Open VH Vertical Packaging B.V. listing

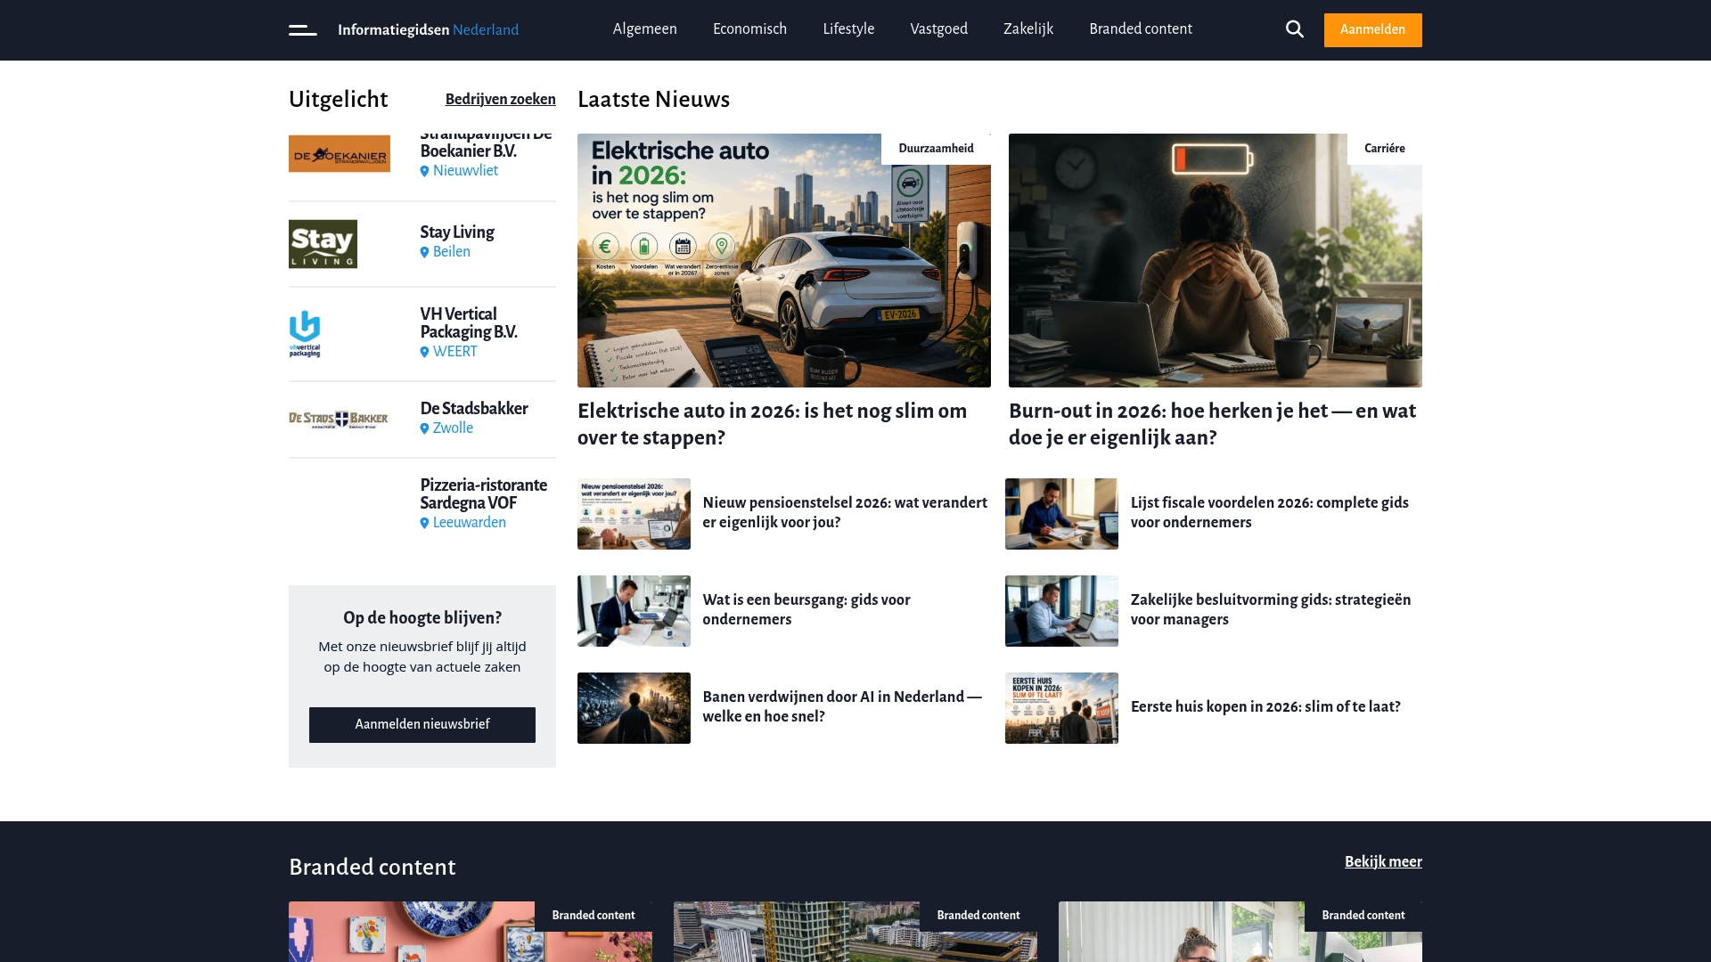point(469,323)
